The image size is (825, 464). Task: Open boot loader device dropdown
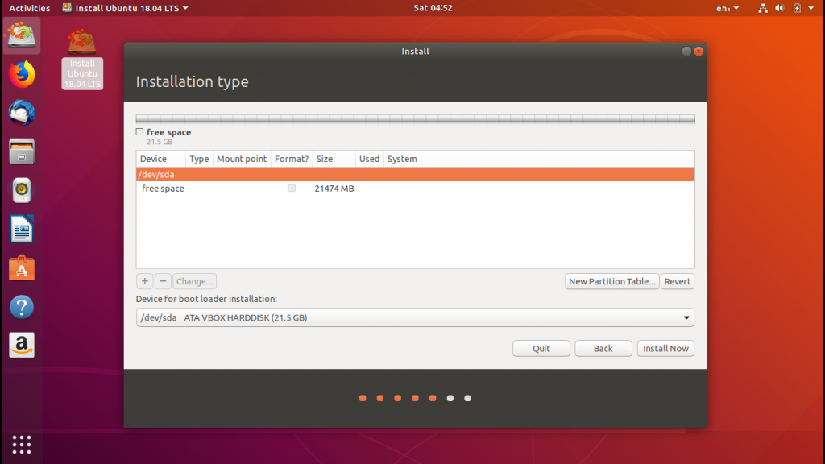click(x=415, y=317)
